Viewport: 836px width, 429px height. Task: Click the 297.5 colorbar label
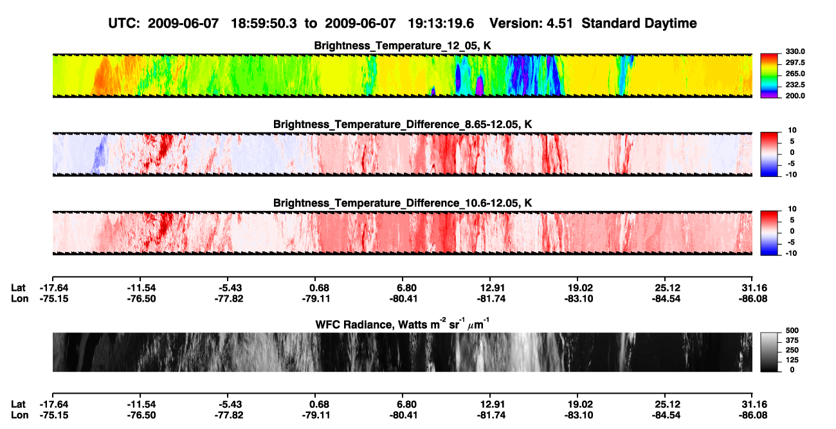click(796, 63)
